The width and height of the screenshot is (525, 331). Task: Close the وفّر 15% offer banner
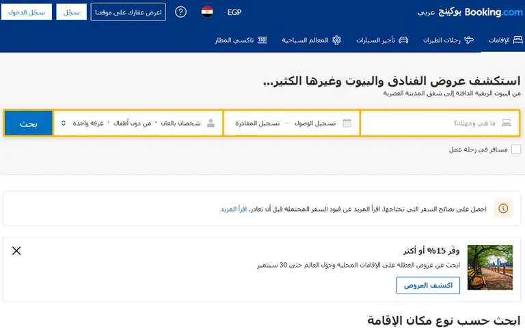click(16, 250)
